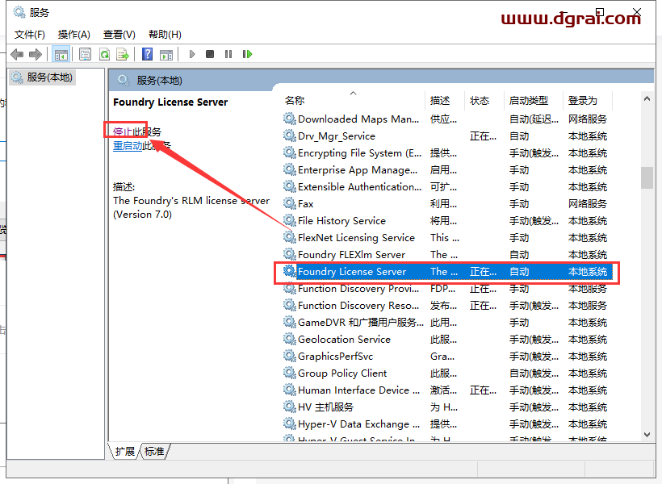Click the scrollbar down arrow

(647, 435)
